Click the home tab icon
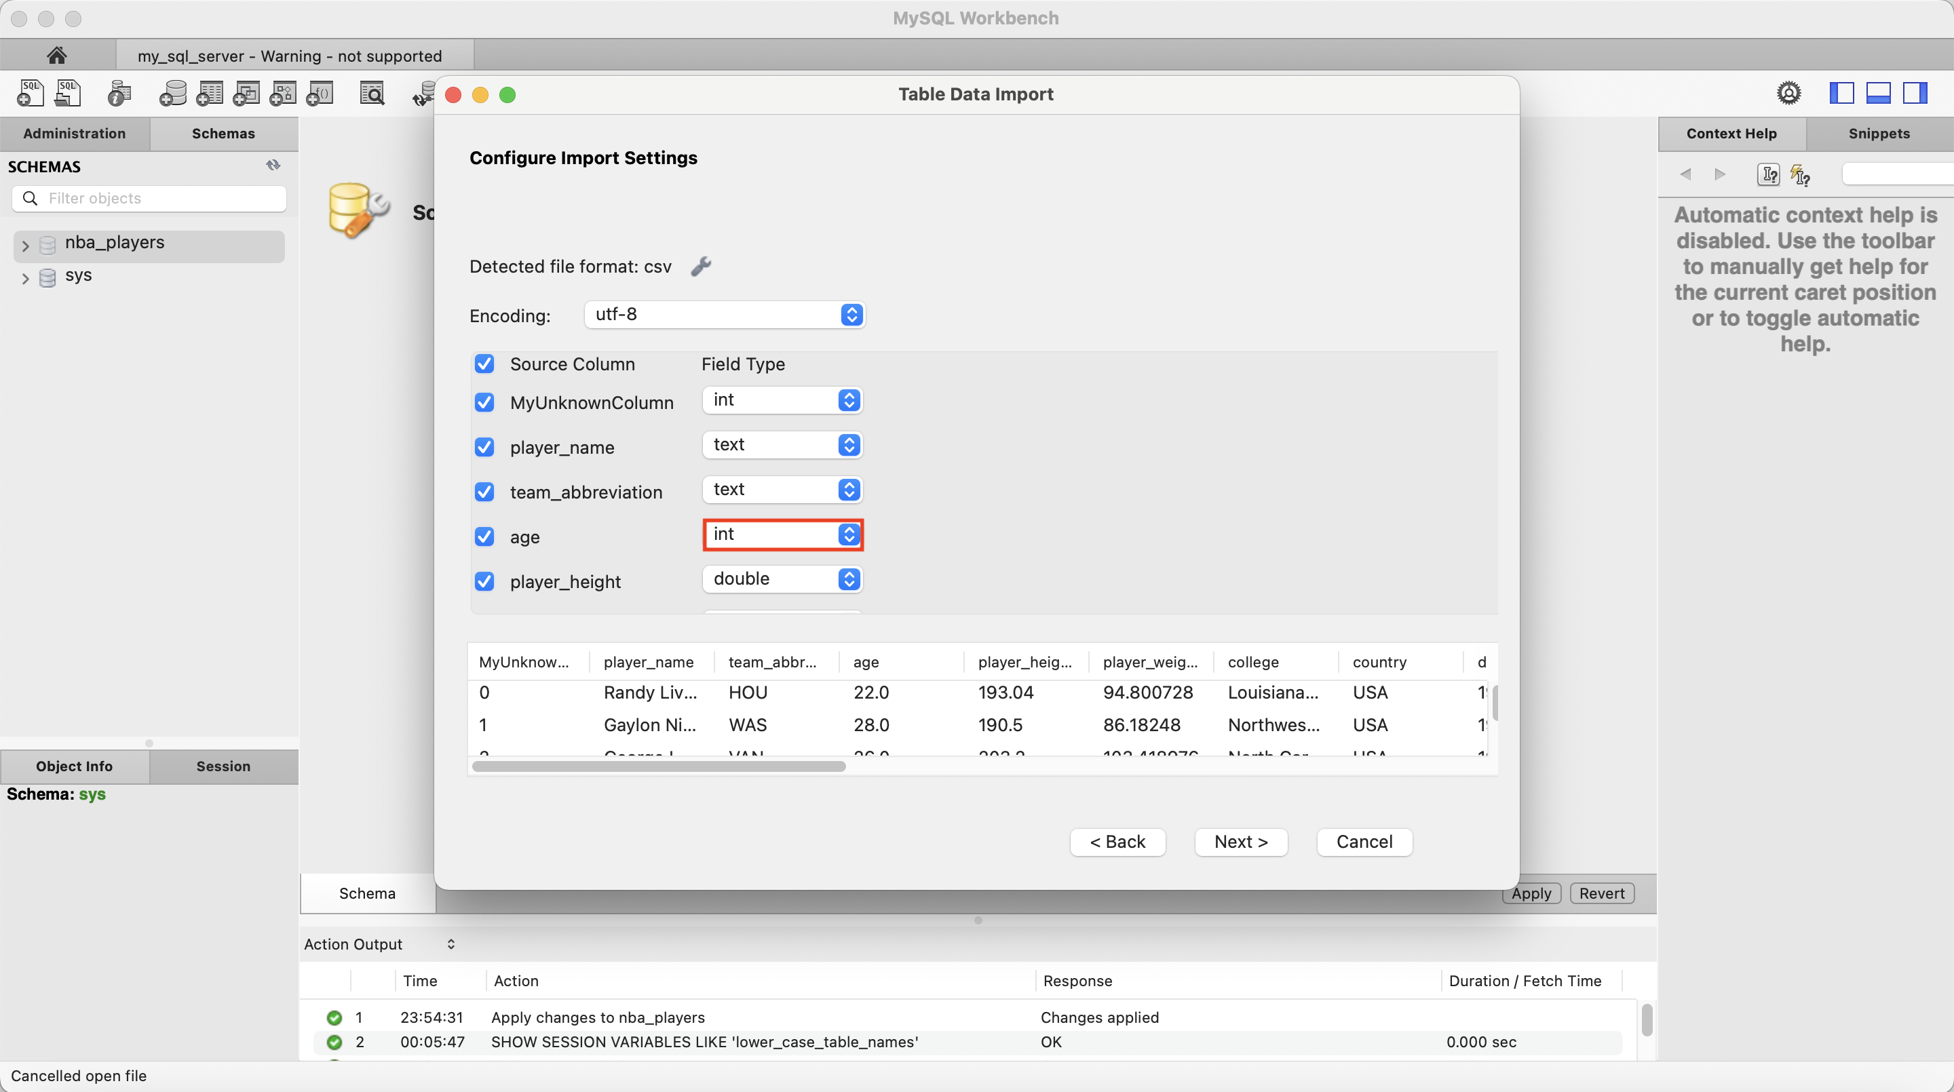Screen dimensions: 1954x1092 (57, 56)
